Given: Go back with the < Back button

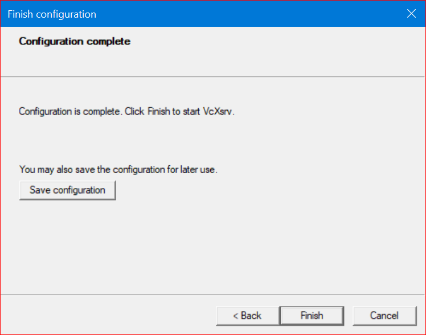Looking at the screenshot, I should coord(248,316).
